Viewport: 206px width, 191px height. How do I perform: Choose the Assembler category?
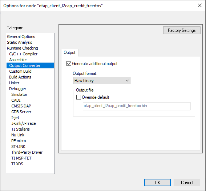[x=18, y=60]
